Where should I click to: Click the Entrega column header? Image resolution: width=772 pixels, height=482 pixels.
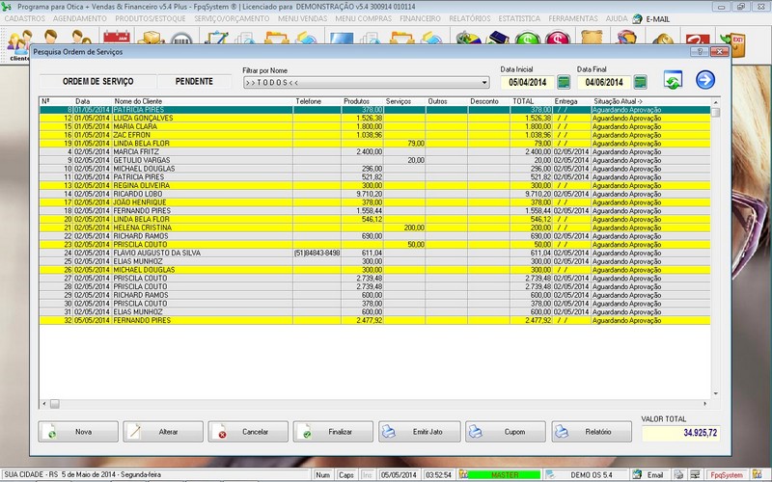565,101
